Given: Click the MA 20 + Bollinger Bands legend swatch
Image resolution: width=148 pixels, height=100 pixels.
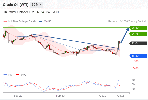Looking at the screenshot, I should [5, 22].
